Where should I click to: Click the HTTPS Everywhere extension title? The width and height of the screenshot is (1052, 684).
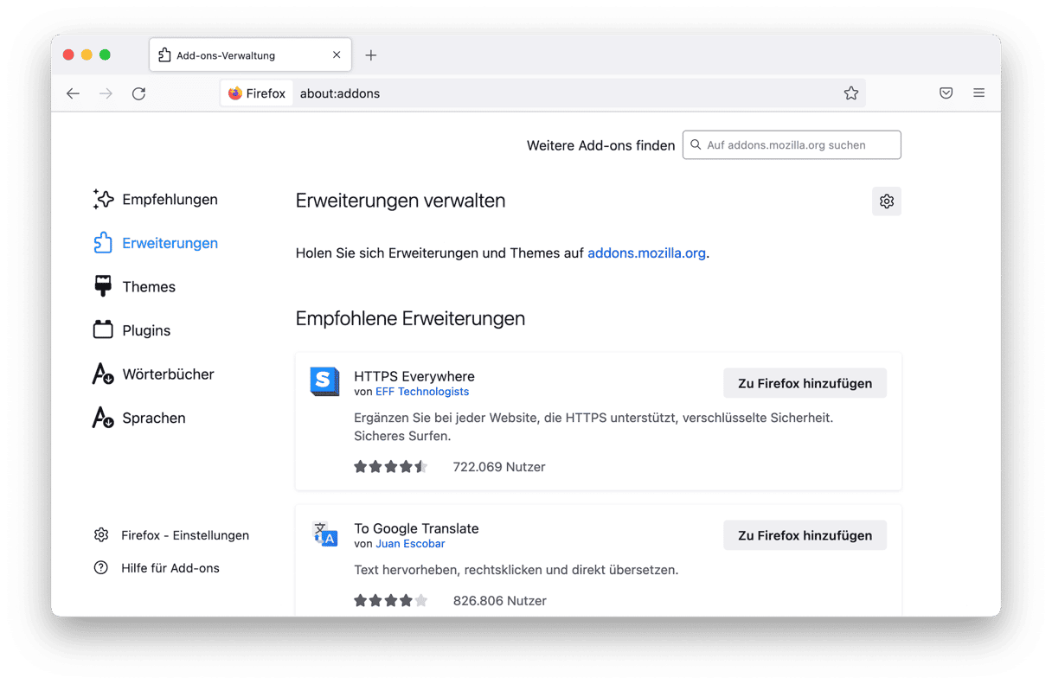pos(414,376)
